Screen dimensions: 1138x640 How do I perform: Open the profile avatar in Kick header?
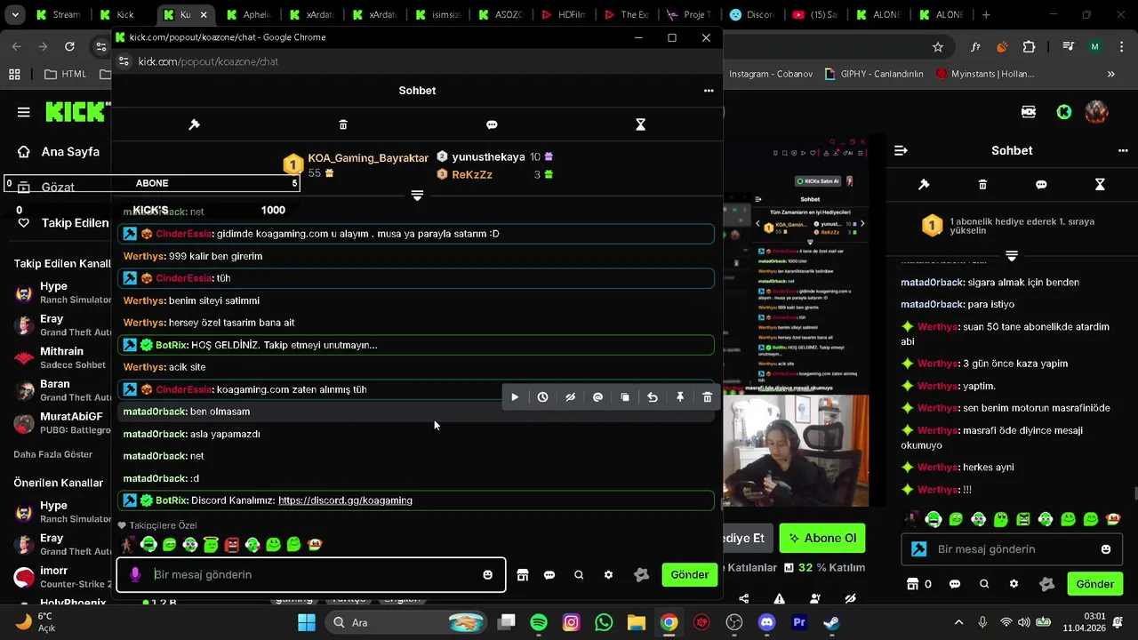click(x=1097, y=112)
